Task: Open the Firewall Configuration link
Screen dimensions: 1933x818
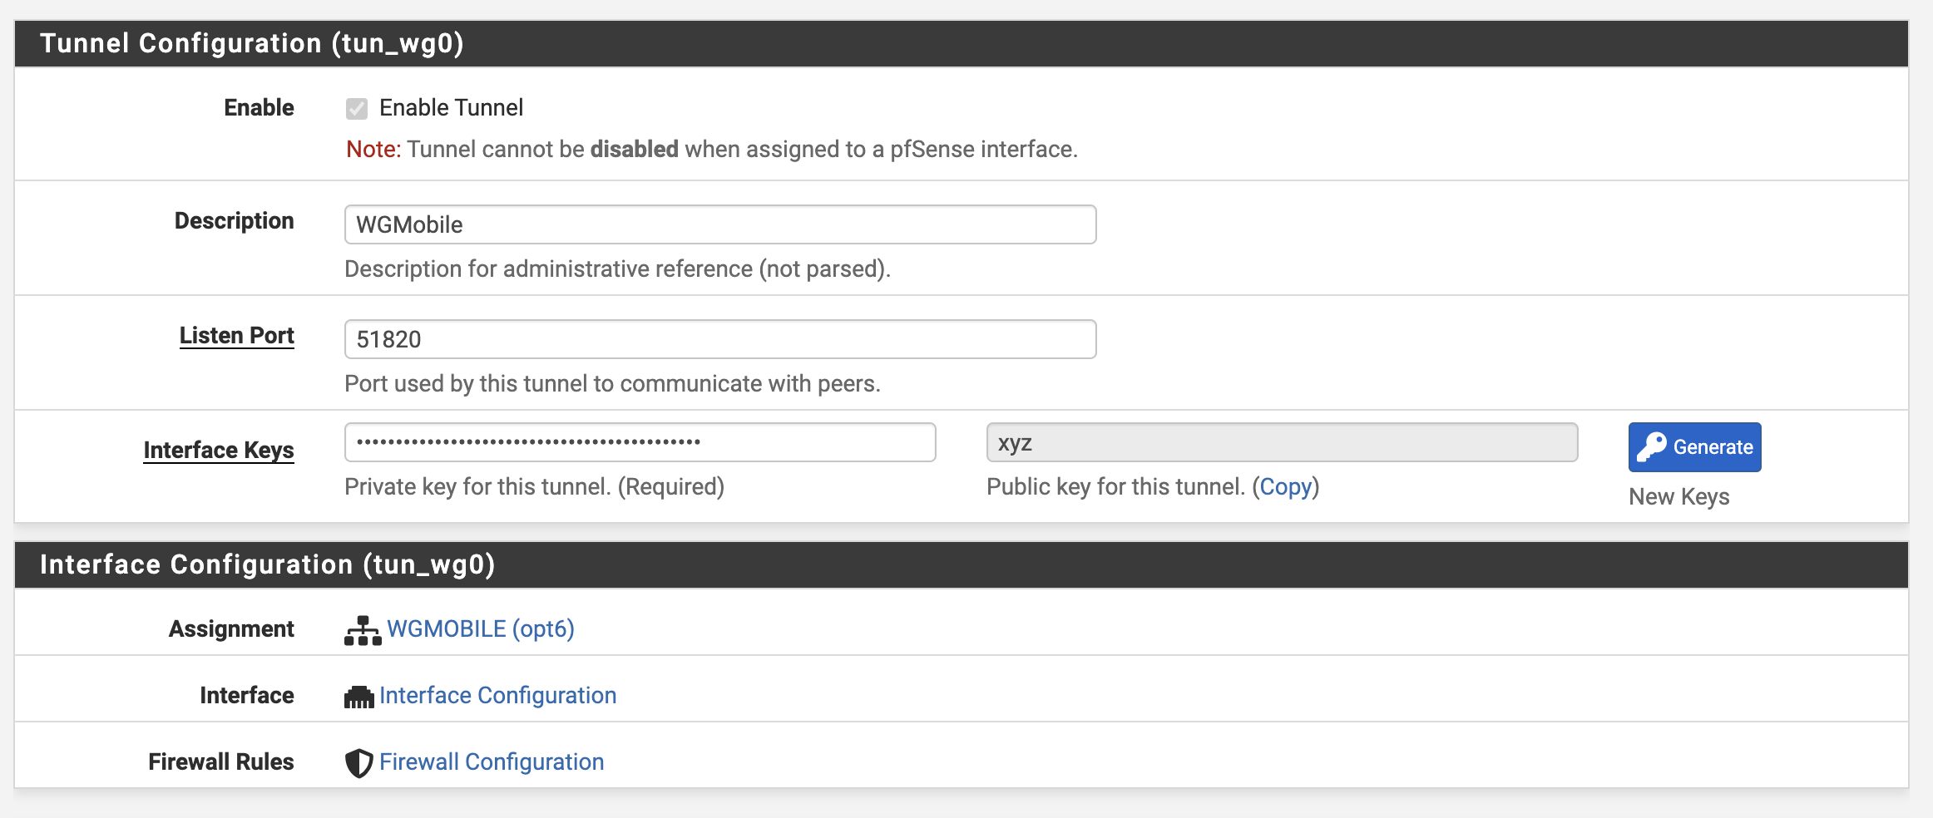Action: 492,761
